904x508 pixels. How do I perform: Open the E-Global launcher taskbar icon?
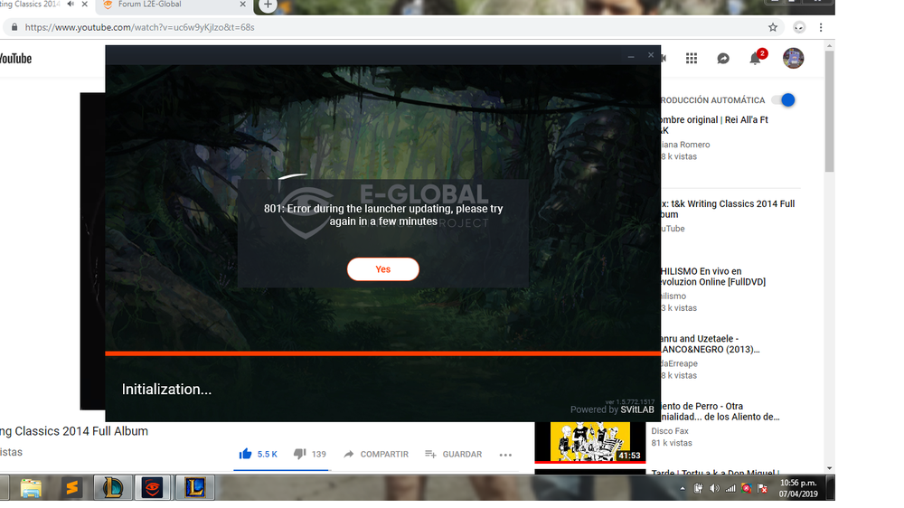(x=153, y=488)
